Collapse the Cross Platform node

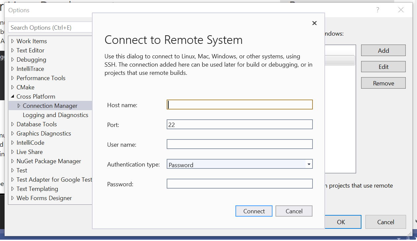coord(12,96)
